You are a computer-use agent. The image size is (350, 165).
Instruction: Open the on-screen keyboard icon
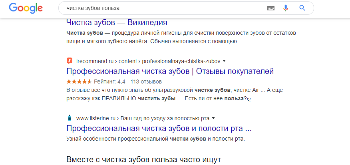[x=270, y=8]
